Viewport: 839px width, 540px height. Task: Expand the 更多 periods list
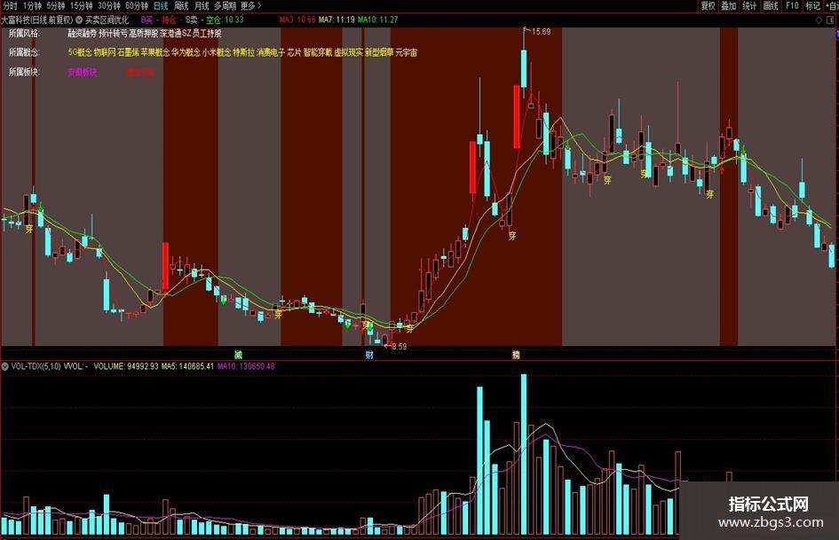tap(251, 6)
